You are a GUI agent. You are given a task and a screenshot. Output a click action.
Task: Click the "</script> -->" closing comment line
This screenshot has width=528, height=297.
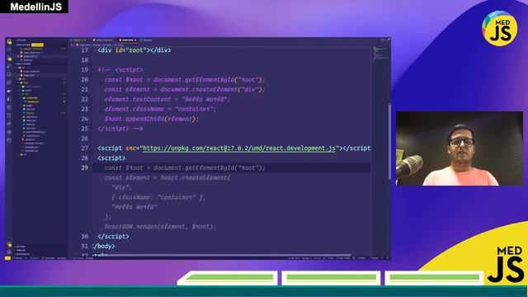tap(120, 129)
